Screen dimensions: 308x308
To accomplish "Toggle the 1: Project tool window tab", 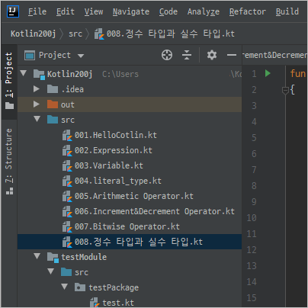I will point(9,81).
